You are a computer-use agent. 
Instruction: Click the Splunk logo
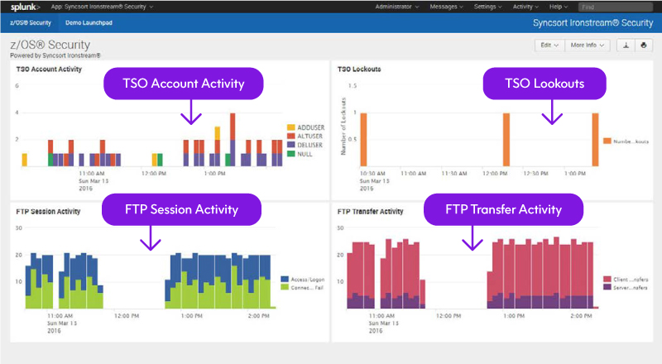(26, 7)
